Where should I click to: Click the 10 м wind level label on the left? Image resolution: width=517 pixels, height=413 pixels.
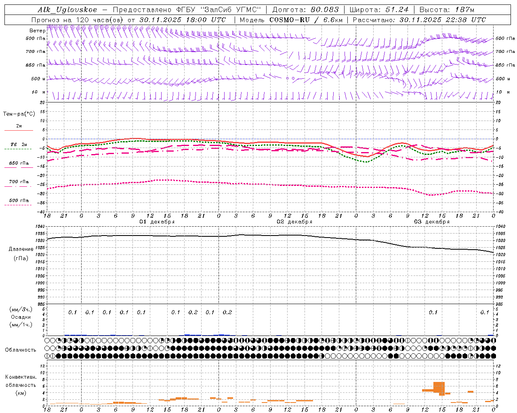click(x=38, y=92)
